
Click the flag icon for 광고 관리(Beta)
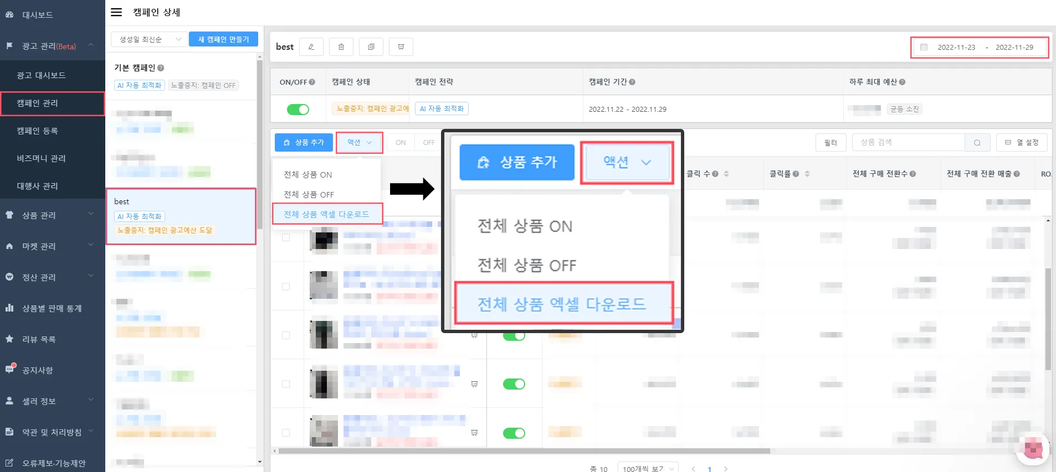(9, 46)
